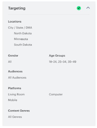Click the Gender heading
This screenshot has height=128, width=97.
13,55
